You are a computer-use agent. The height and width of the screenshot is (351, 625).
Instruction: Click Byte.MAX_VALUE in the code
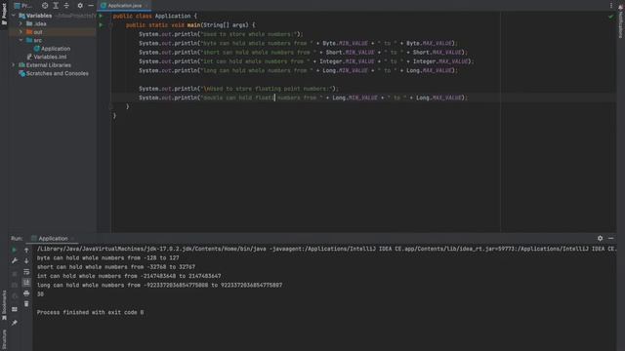[x=430, y=43]
